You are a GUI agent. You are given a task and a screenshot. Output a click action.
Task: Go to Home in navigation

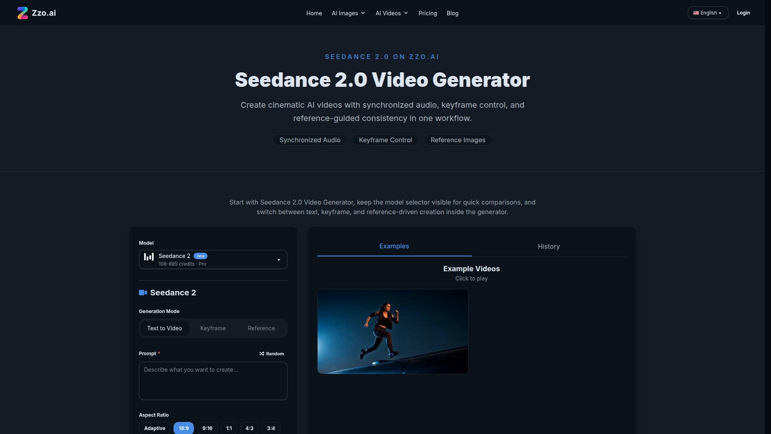click(314, 13)
